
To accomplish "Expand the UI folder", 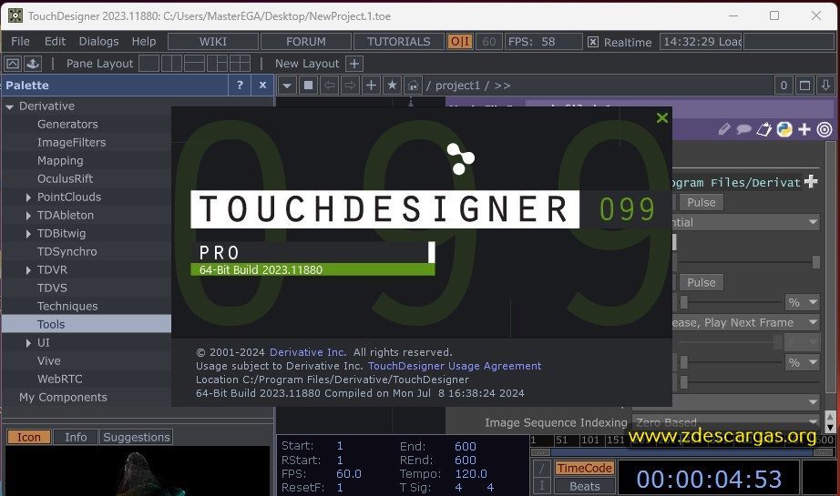I will coord(28,343).
